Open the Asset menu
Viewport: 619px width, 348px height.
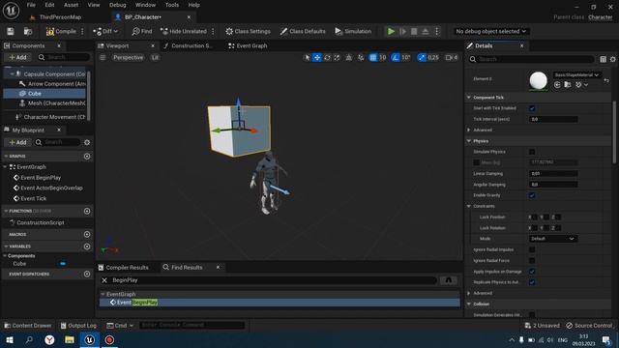point(71,5)
